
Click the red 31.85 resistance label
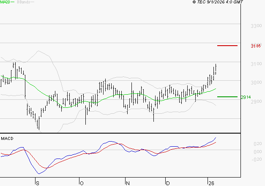[256, 46]
